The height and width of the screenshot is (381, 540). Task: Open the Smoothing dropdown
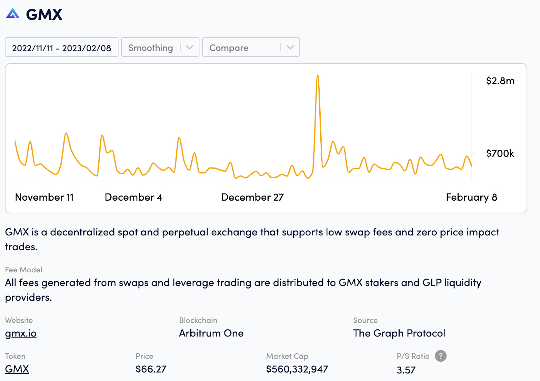tap(160, 47)
